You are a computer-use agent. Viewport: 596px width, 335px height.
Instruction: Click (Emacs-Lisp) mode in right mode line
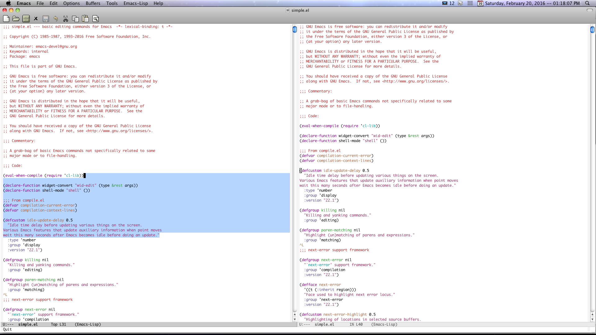pyautogui.click(x=384, y=324)
